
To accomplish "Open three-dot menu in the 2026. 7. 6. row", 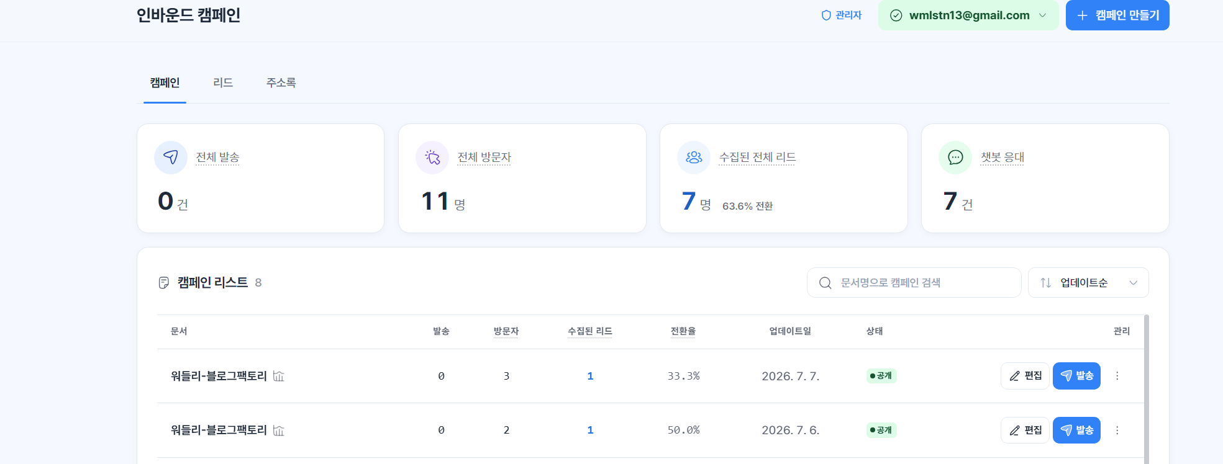I will point(1117,430).
